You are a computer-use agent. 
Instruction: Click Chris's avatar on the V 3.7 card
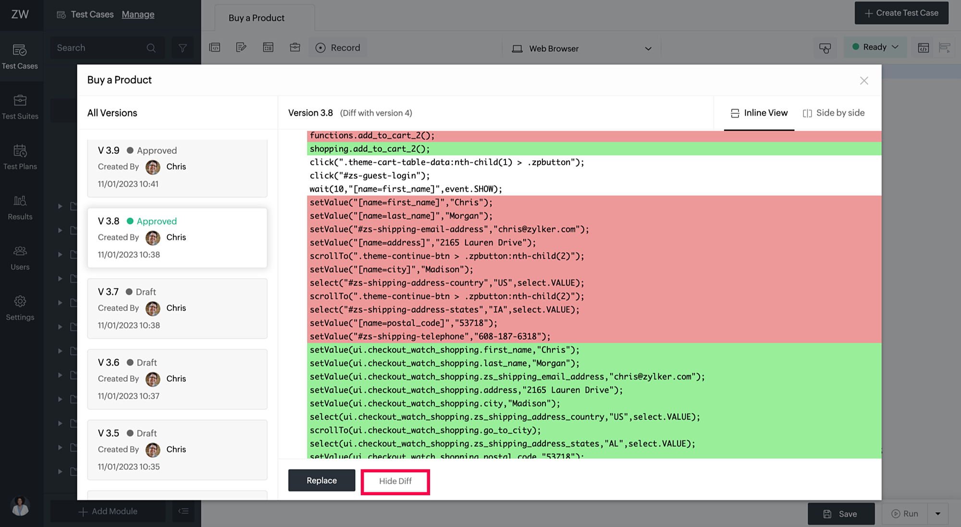pos(153,308)
